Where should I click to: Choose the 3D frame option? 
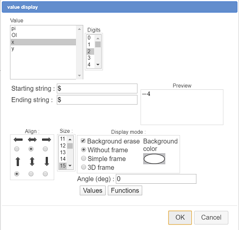click(83, 167)
